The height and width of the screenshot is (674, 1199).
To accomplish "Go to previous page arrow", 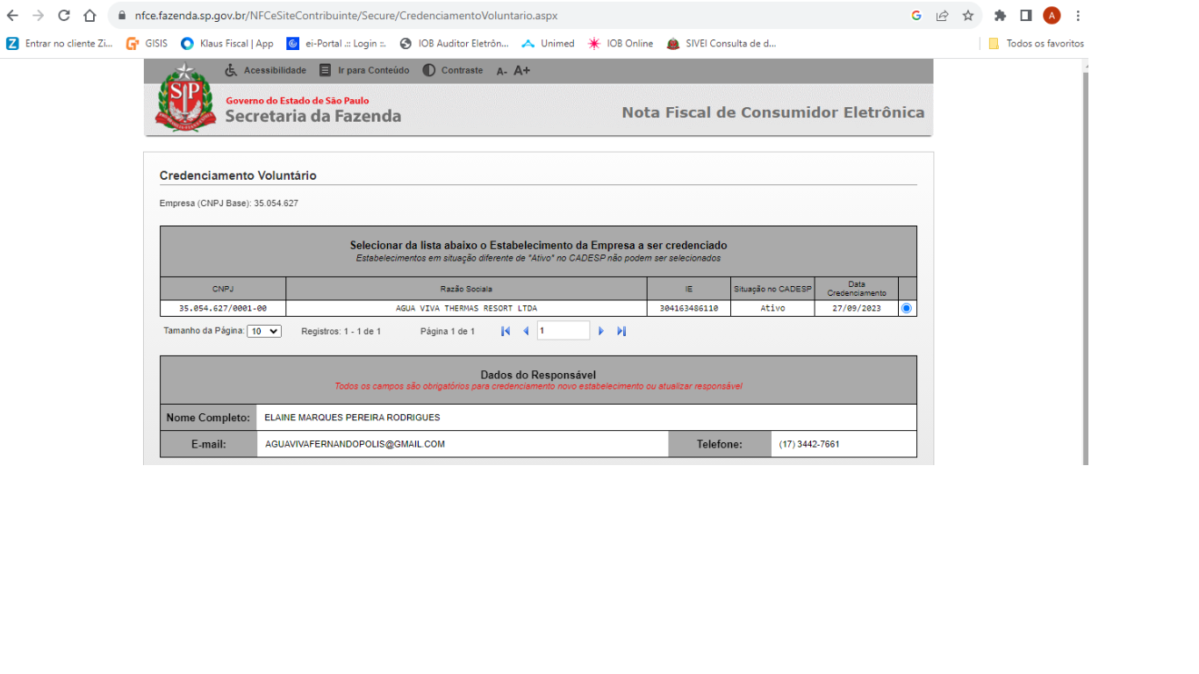I will point(526,331).
